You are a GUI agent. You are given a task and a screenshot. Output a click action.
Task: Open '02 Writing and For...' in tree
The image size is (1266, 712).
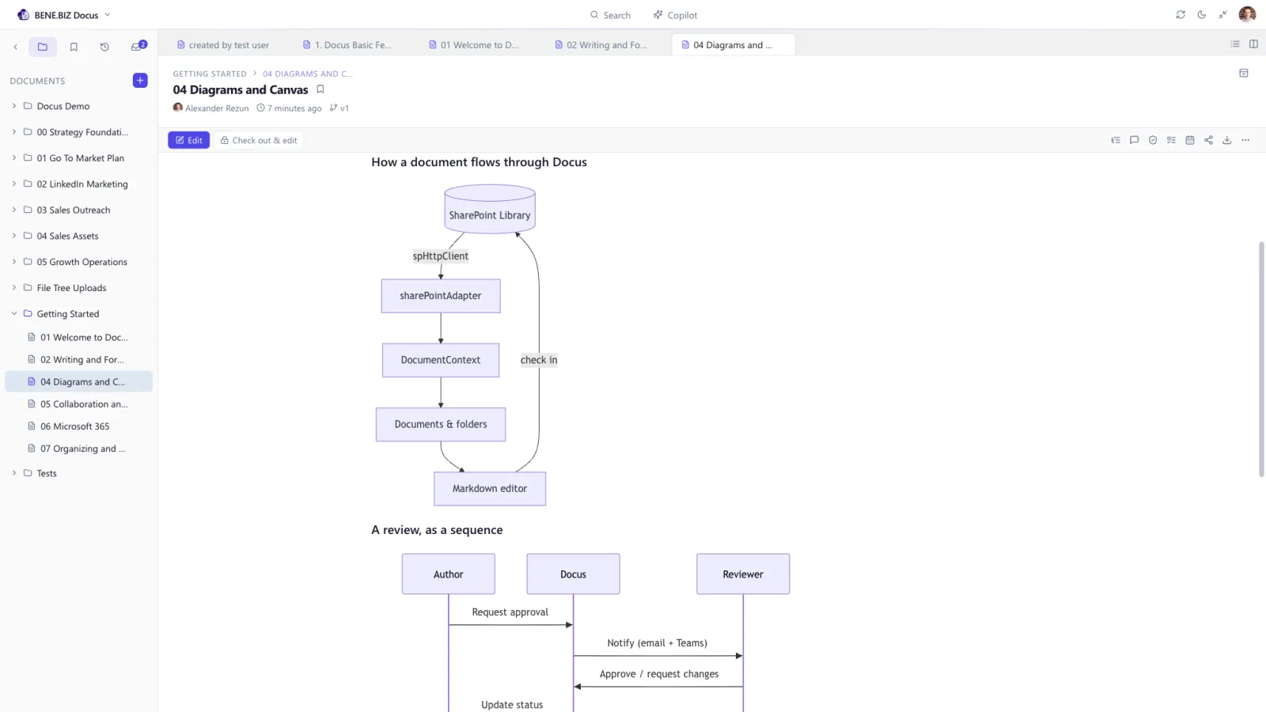coord(78,359)
